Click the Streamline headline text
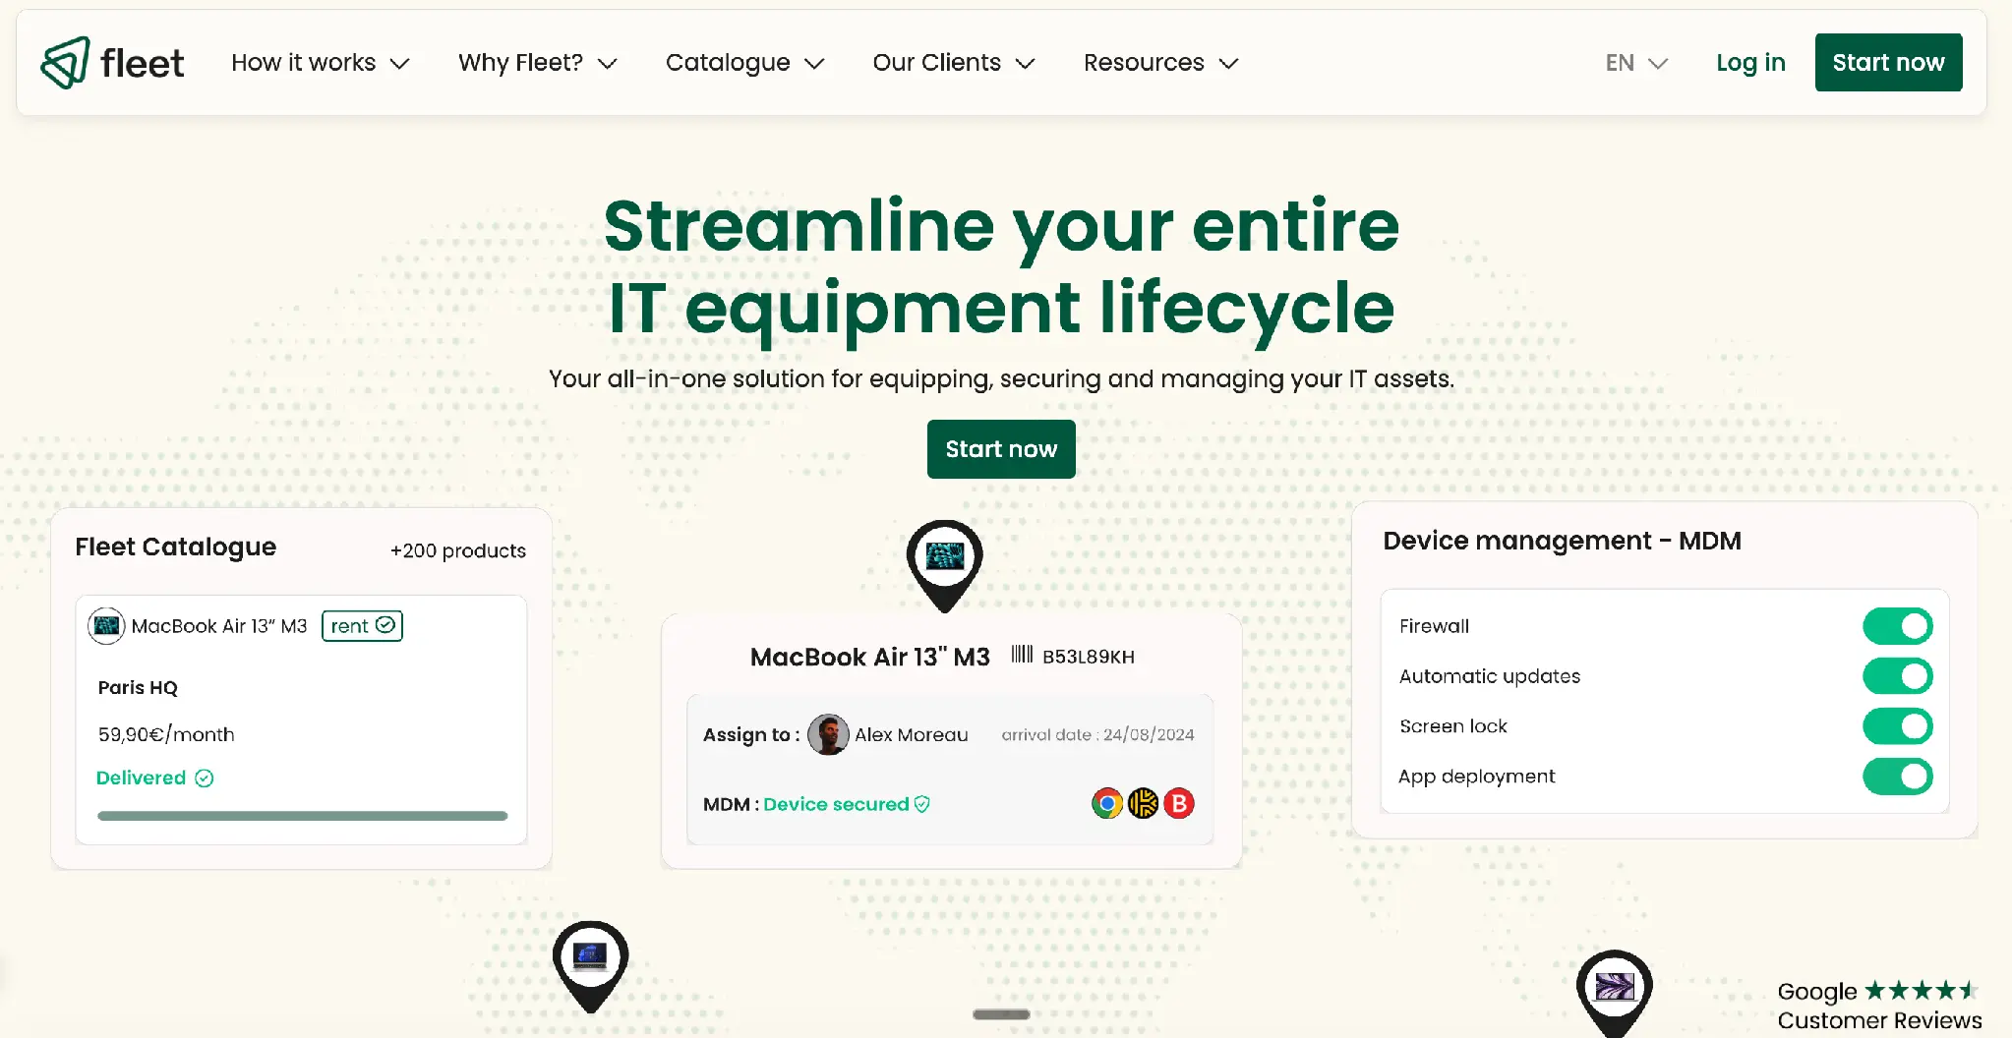The width and height of the screenshot is (2012, 1038). (x=1001, y=267)
